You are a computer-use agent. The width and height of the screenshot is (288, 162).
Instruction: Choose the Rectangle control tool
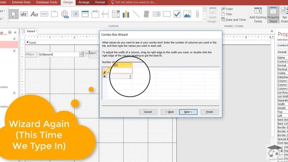pyautogui.click(x=167, y=14)
